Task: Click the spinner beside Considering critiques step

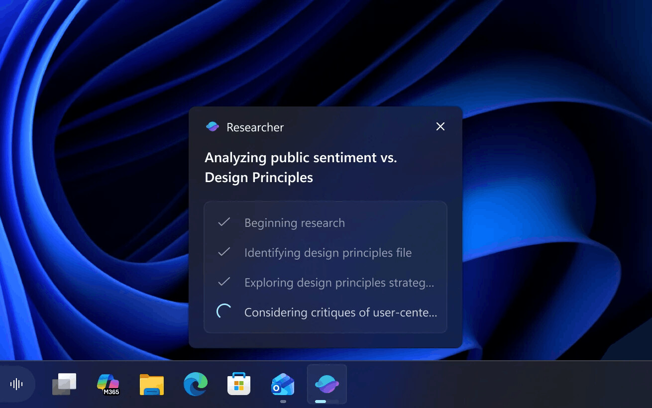Action: [x=224, y=310]
